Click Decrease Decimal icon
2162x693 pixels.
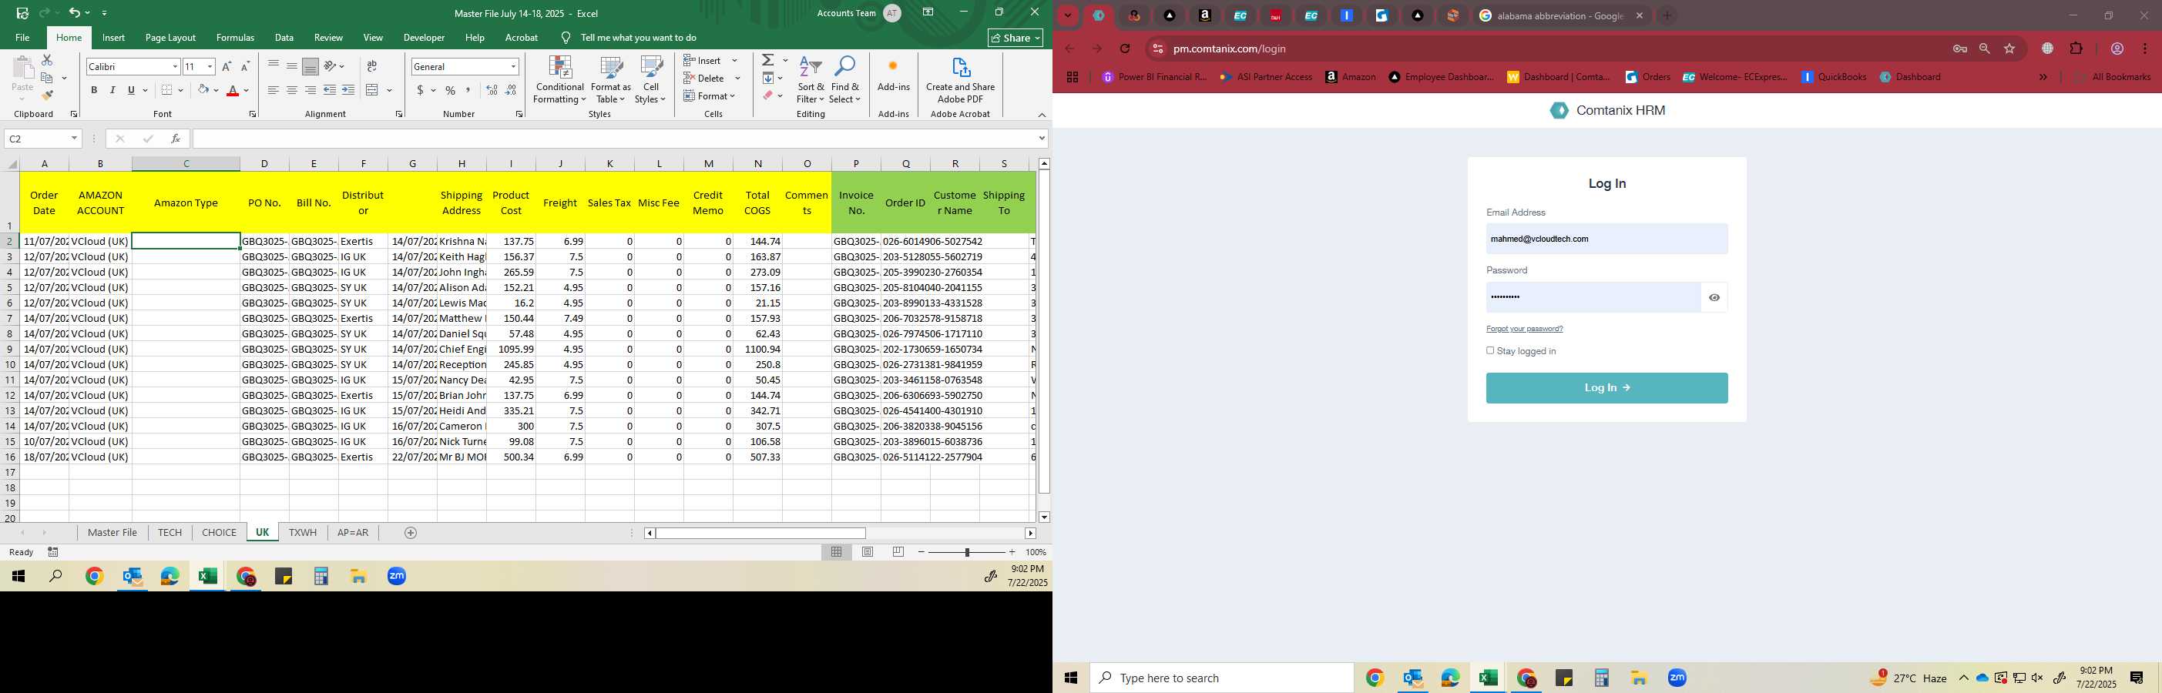[x=511, y=90]
